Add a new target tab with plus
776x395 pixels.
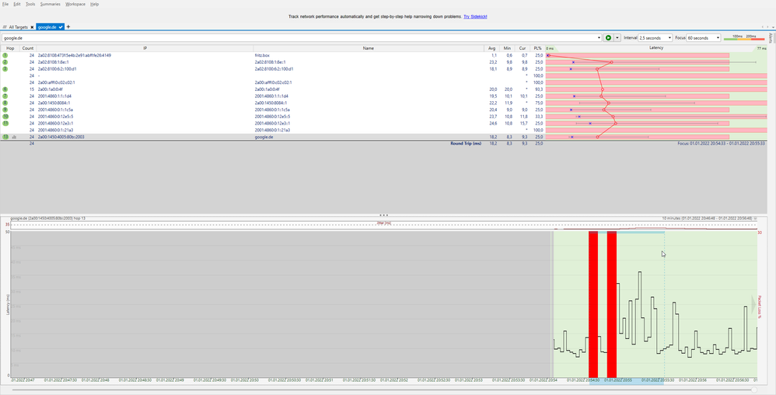(x=68, y=26)
